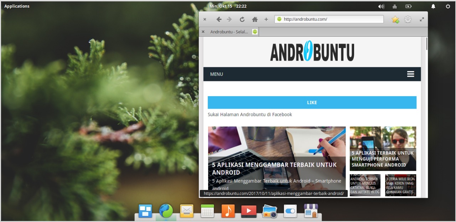The height and width of the screenshot is (222, 456).
Task: Toggle the volume indicator in the panel
Action: (381, 6)
